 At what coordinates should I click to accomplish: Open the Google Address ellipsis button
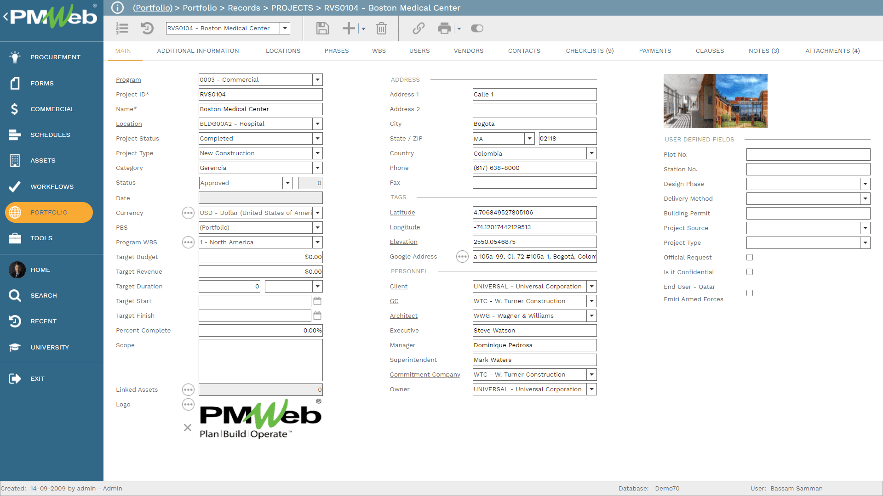[462, 256]
